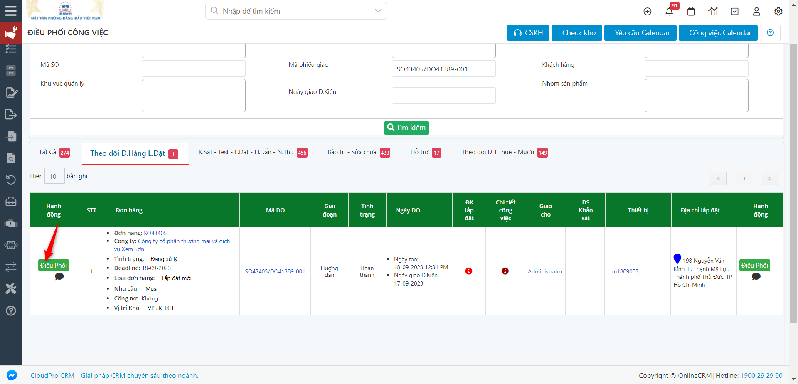Focus the Mã phiếu giao field with SO43405/DO41389-001
Screen dimensions: 798x384
444,69
